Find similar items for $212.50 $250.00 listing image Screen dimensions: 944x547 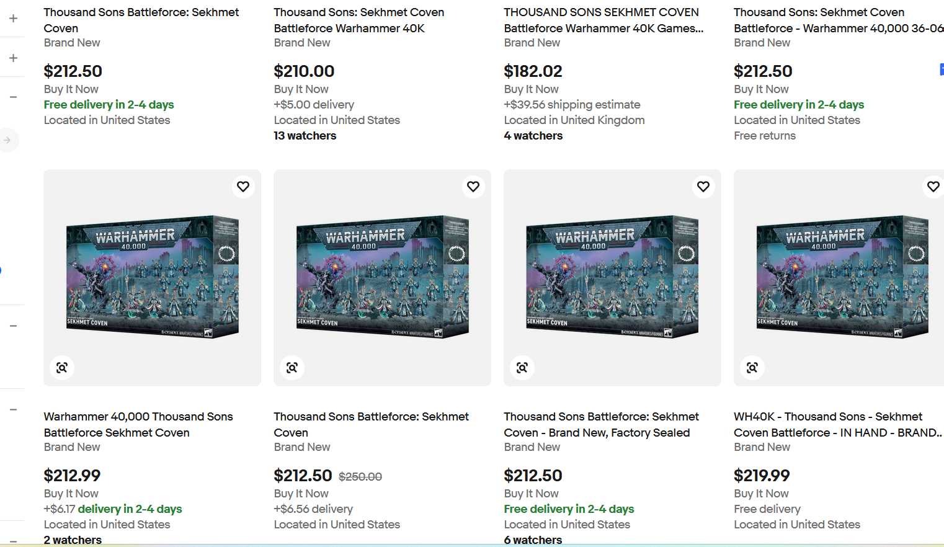click(292, 368)
